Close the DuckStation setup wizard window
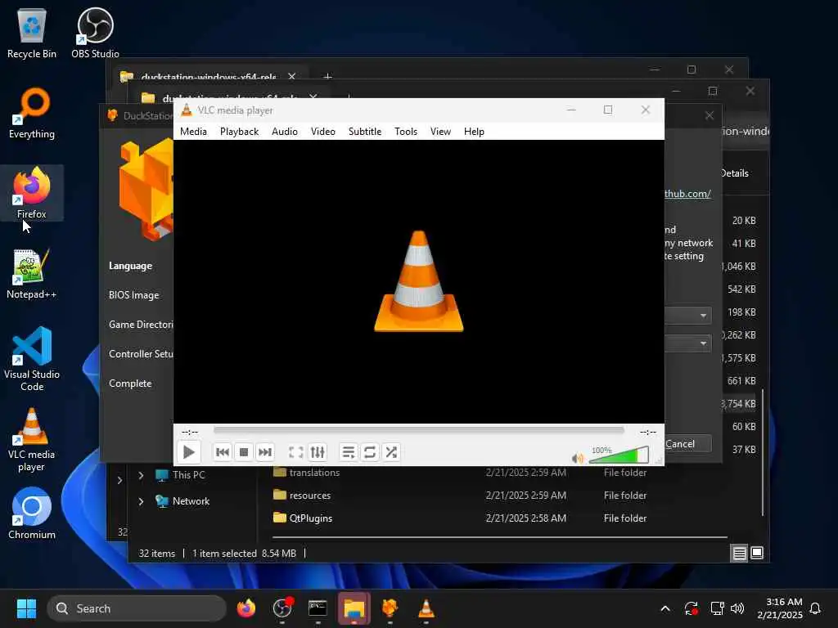The width and height of the screenshot is (838, 628). click(x=709, y=115)
